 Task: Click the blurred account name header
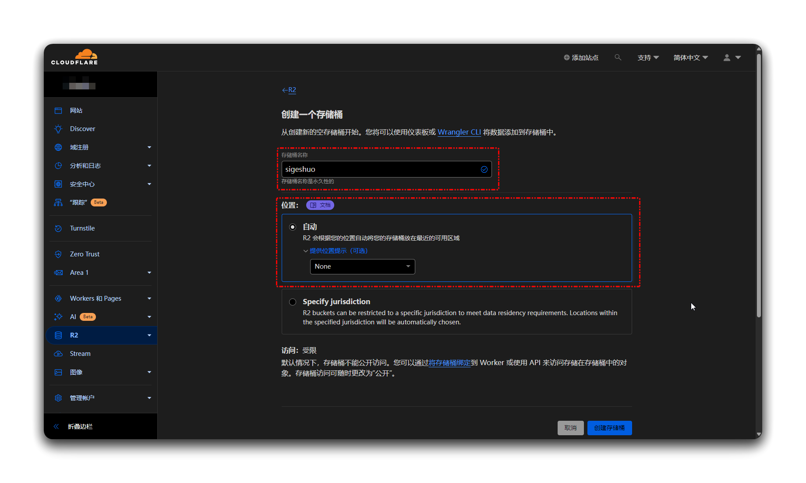pos(79,83)
